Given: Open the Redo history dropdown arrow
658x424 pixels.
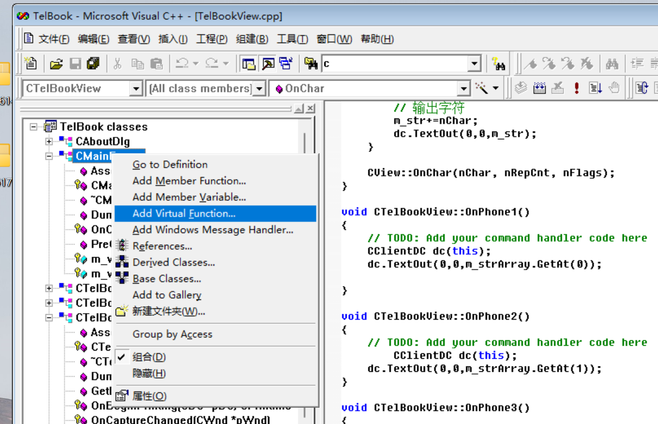Looking at the screenshot, I should 225,64.
